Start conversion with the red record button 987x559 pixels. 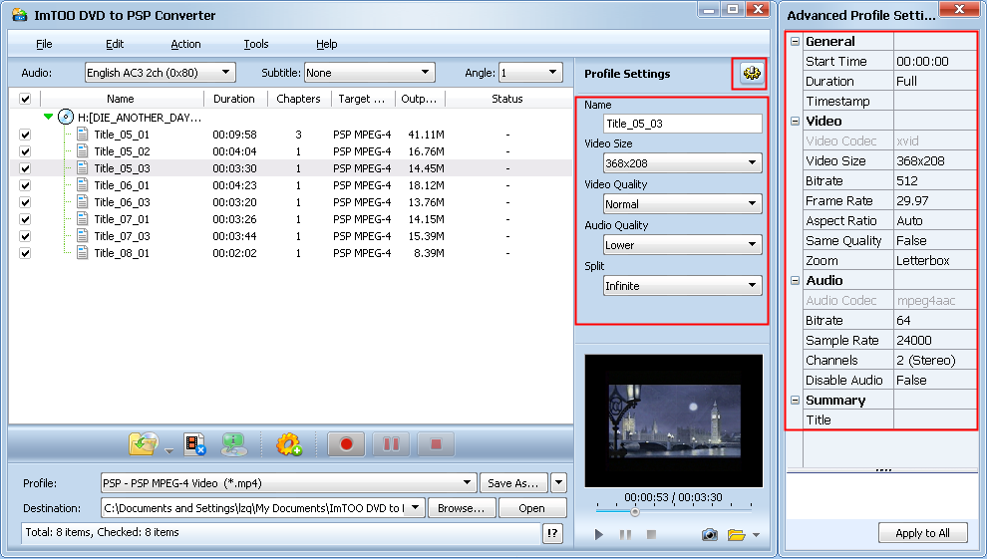pyautogui.click(x=346, y=444)
